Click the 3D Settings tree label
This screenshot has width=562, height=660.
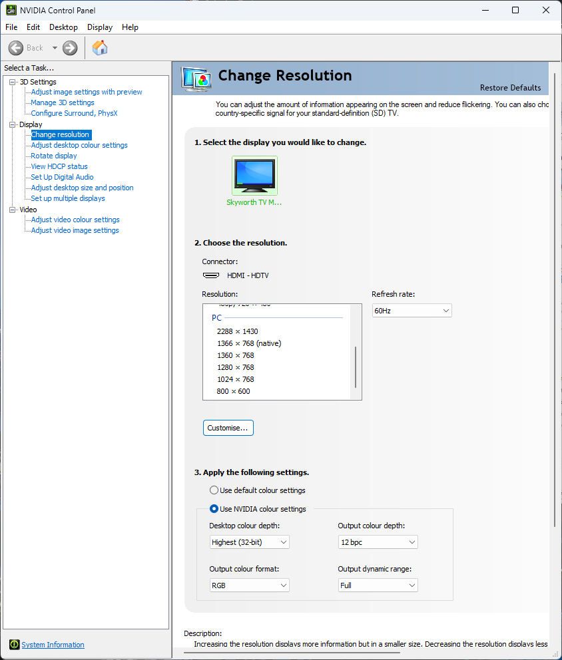pos(37,82)
